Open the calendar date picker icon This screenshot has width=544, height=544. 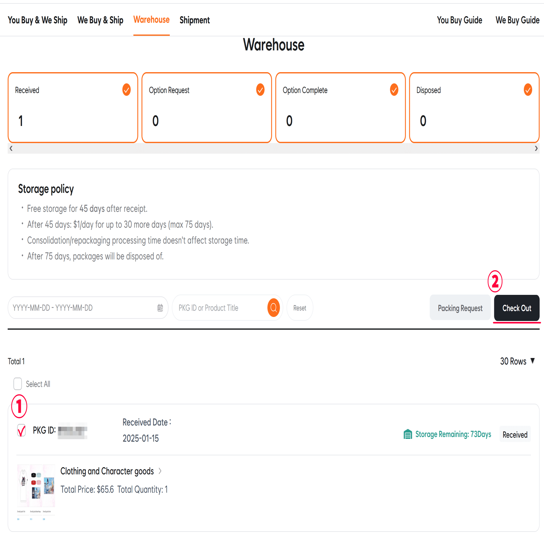point(160,308)
